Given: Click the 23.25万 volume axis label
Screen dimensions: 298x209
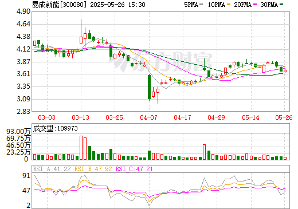Looking at the screenshot, I should [x=18, y=152].
